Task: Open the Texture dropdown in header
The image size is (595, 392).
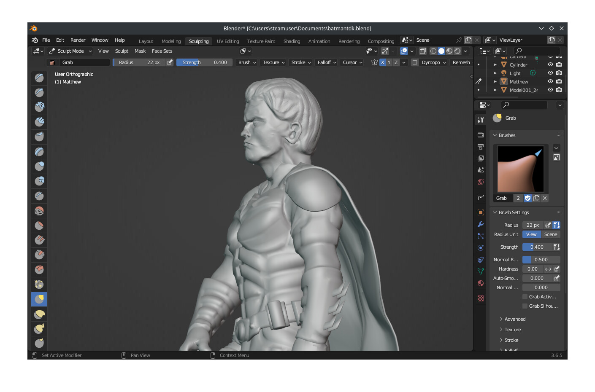Action: point(273,62)
